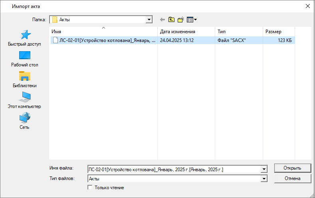
Task: Open the View menu icon
Action: click(x=192, y=19)
